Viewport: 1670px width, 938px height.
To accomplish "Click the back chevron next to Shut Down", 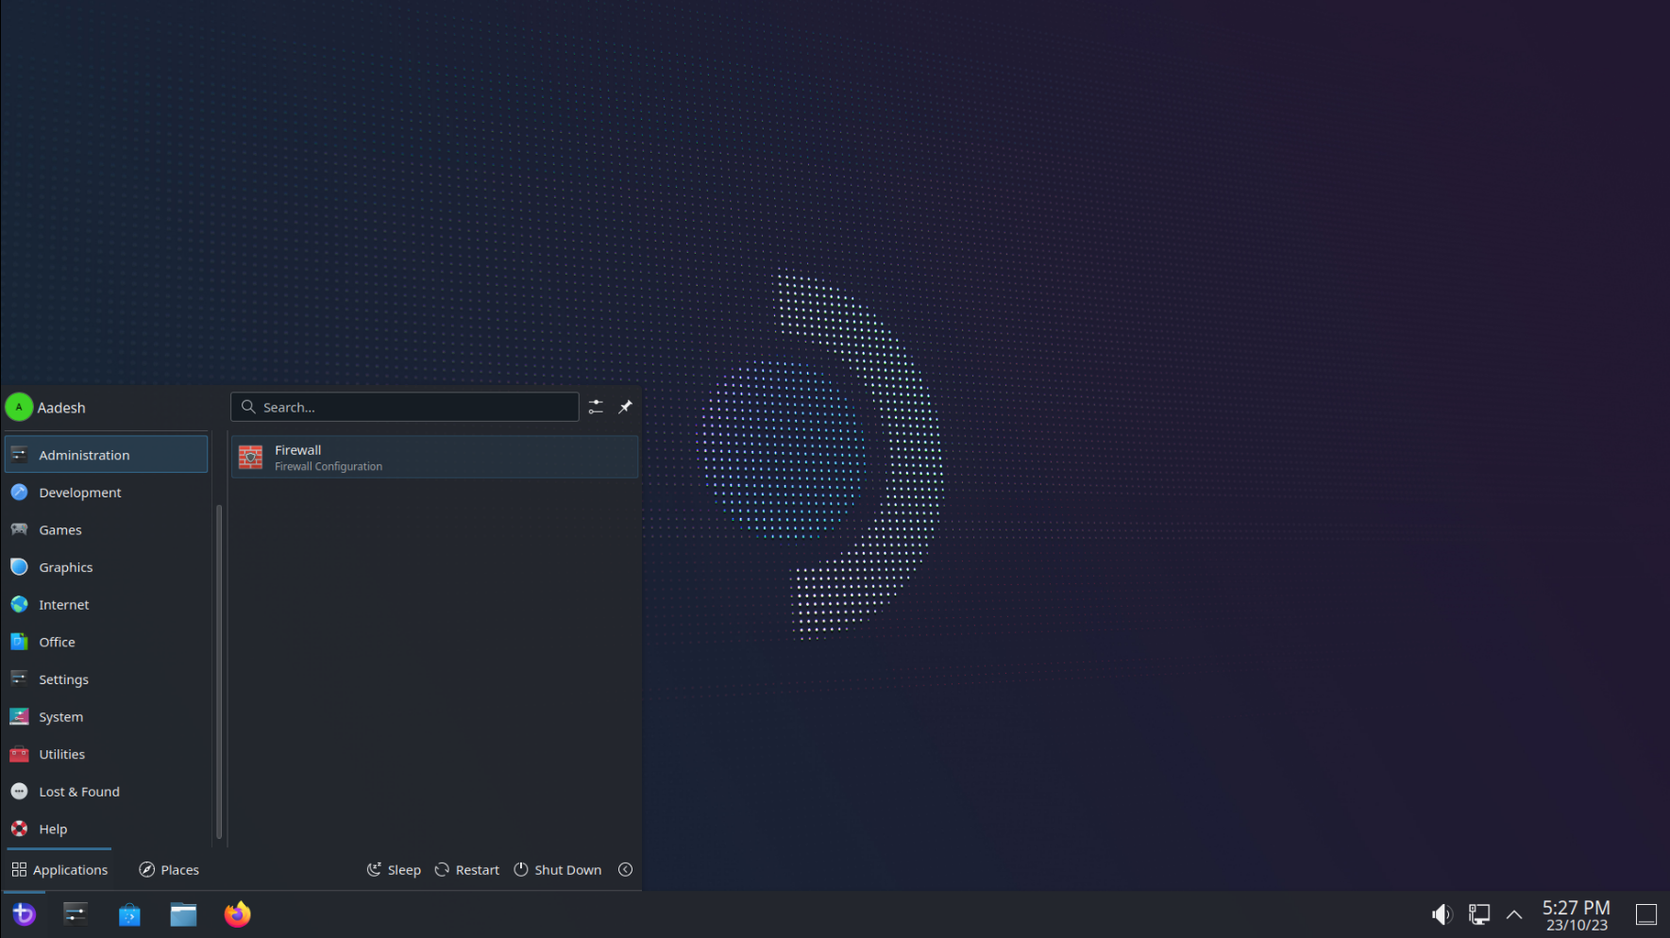I will click(x=625, y=869).
